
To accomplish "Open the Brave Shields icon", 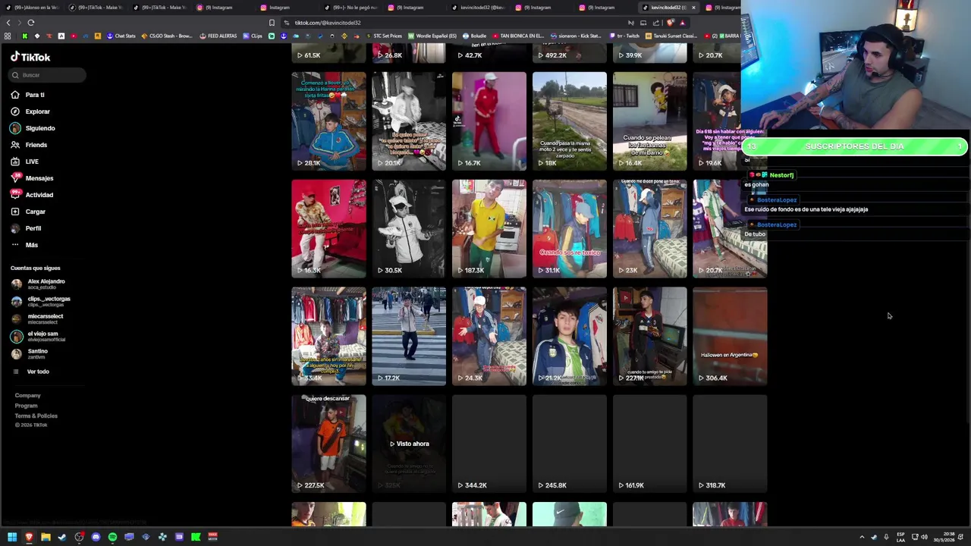I will [x=670, y=23].
